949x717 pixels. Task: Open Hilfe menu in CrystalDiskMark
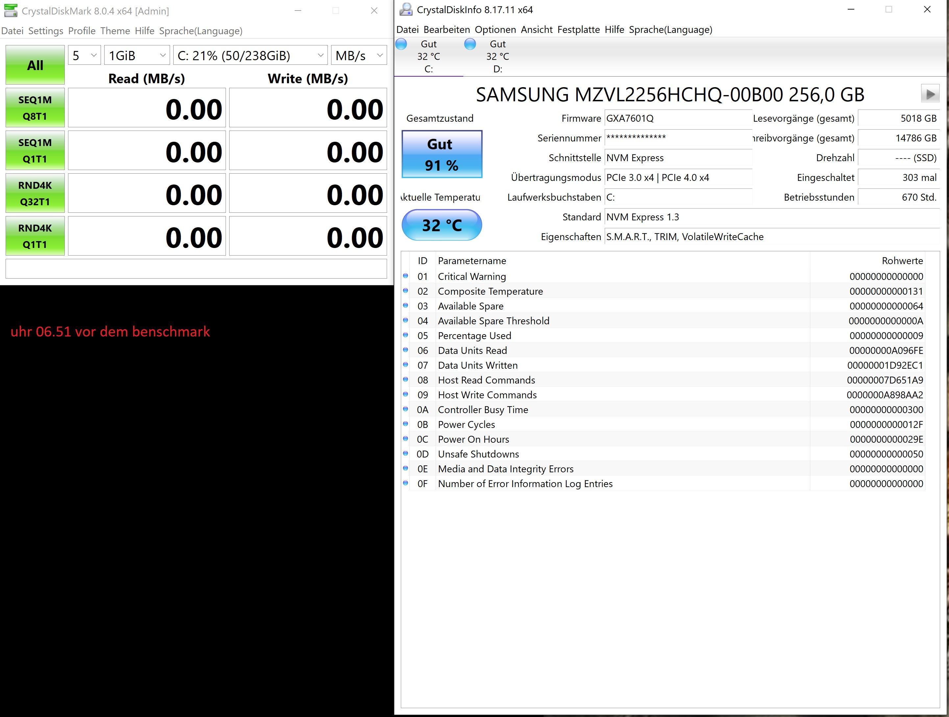145,31
